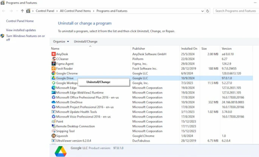This screenshot has width=259, height=157.
Task: Select the Squoosh program name
Action: [62, 136]
